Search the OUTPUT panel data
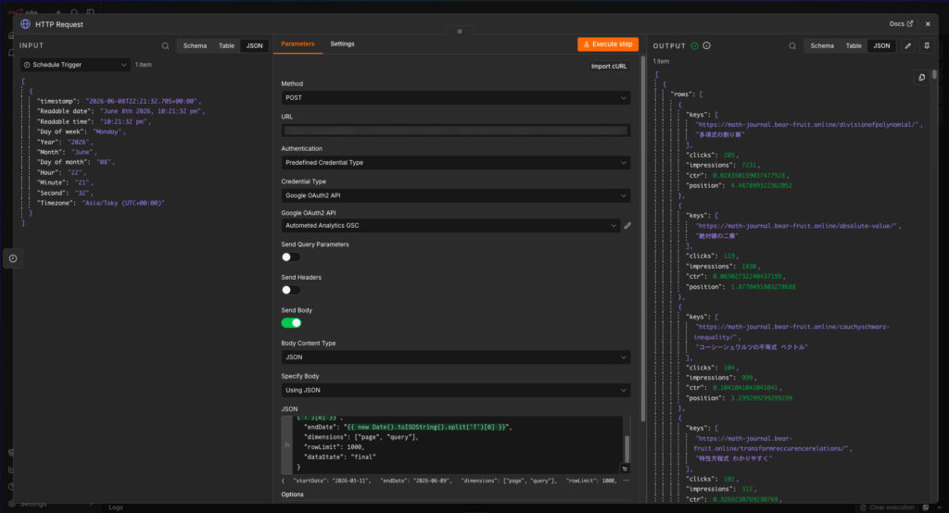 792,46
